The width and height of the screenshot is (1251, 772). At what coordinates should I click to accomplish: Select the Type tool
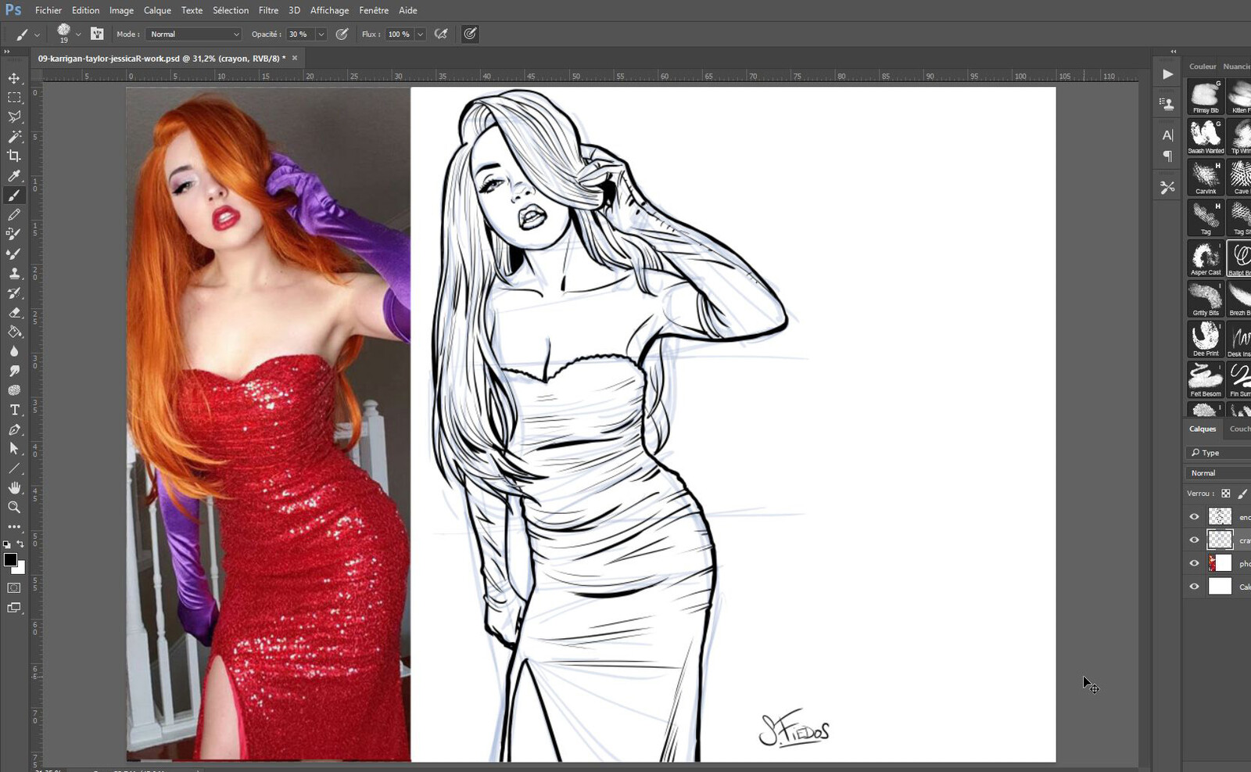click(x=14, y=410)
